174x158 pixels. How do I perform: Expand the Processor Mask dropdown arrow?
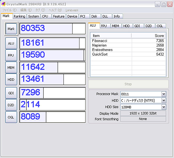[x=164, y=94]
